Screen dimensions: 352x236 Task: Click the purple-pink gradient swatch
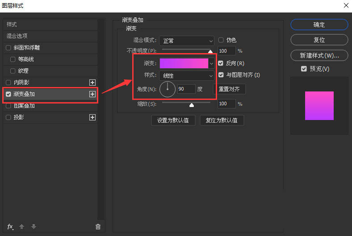[184, 63]
